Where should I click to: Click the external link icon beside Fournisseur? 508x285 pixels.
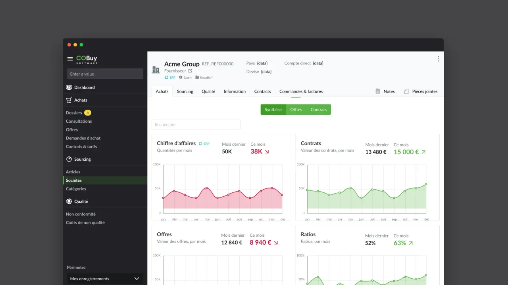click(190, 71)
